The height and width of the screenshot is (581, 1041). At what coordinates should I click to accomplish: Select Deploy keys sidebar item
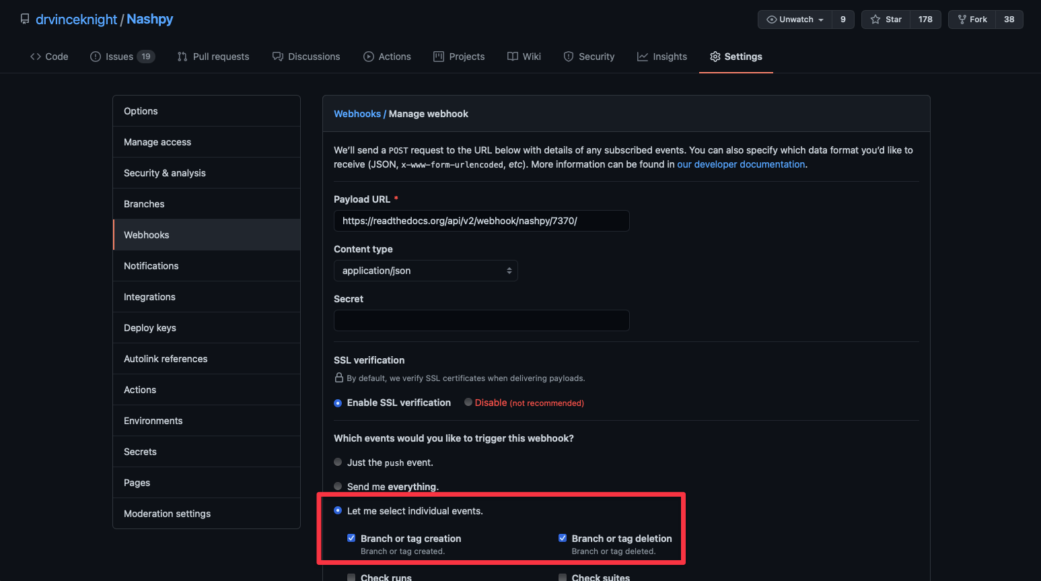tap(207, 328)
